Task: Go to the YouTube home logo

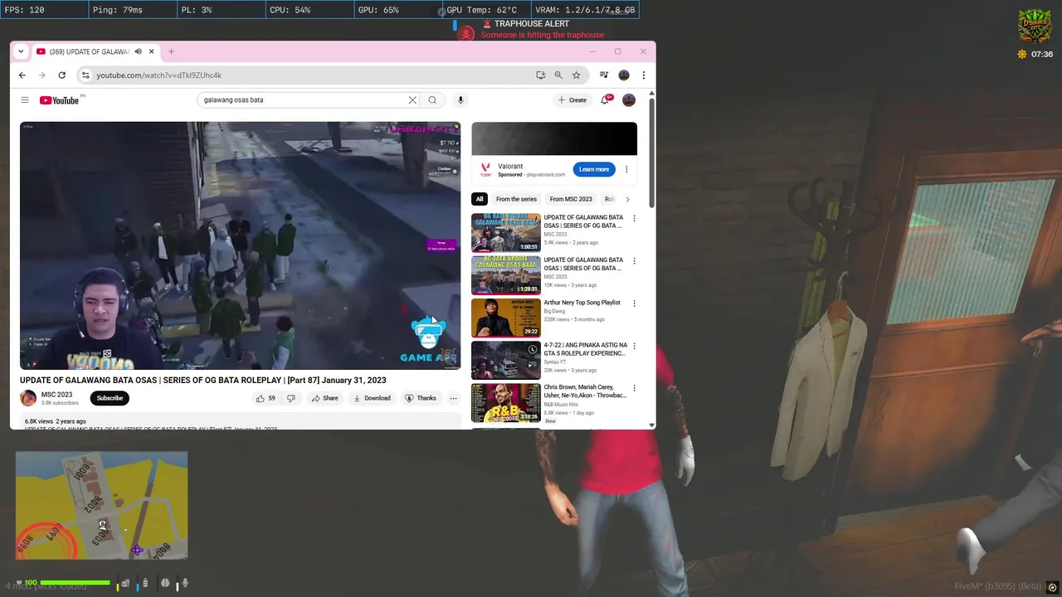Action: coord(59,100)
